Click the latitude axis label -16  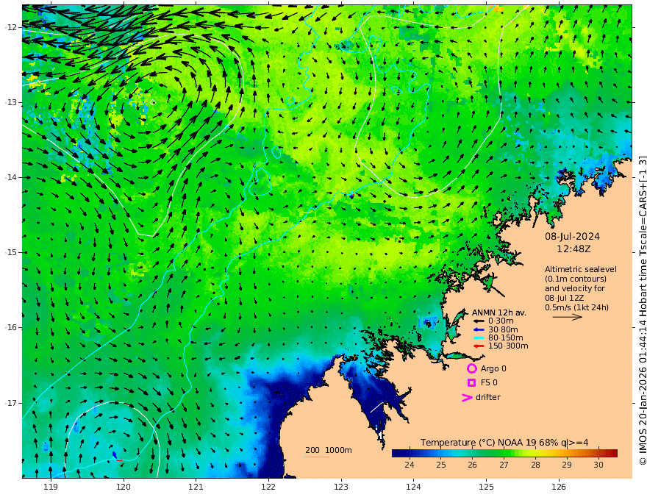[x=10, y=327]
